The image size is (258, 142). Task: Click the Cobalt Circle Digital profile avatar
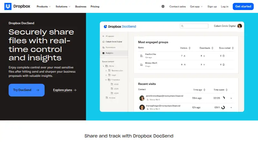[x=240, y=26]
